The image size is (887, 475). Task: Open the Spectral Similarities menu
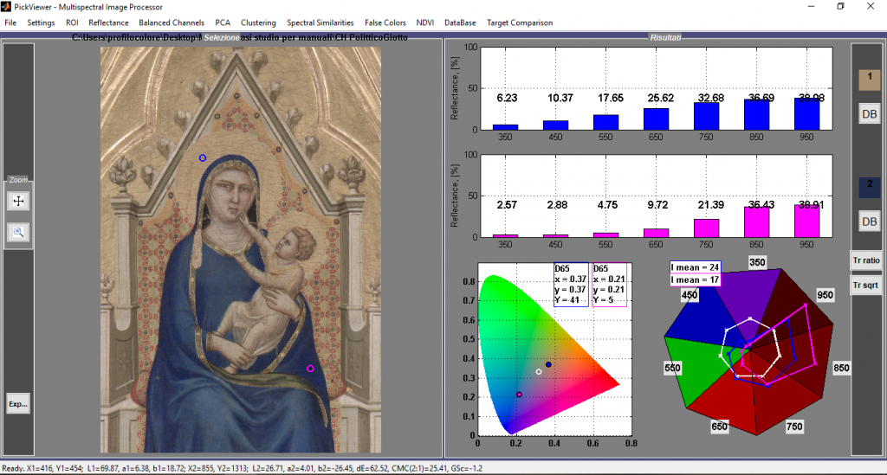320,22
